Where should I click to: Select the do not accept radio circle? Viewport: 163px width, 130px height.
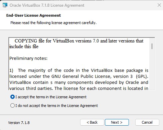tap(12, 106)
